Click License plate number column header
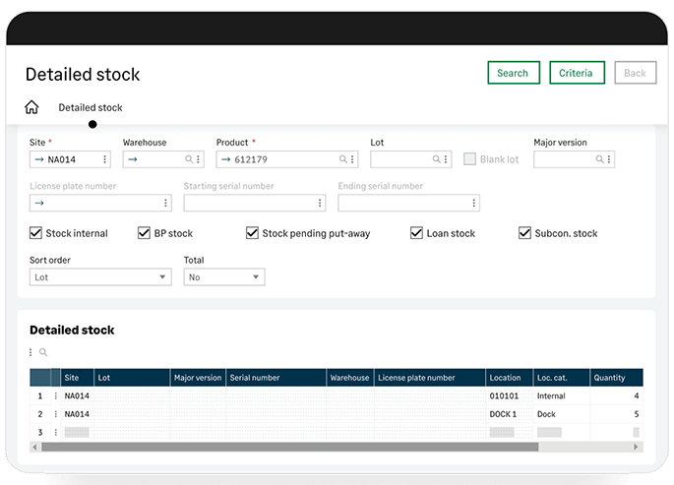The image size is (674, 485). pyautogui.click(x=430, y=378)
